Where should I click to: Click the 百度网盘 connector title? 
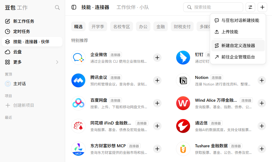pos(99,100)
